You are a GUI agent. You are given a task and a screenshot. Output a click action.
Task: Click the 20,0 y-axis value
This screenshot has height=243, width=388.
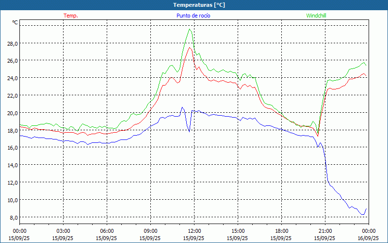12,113
